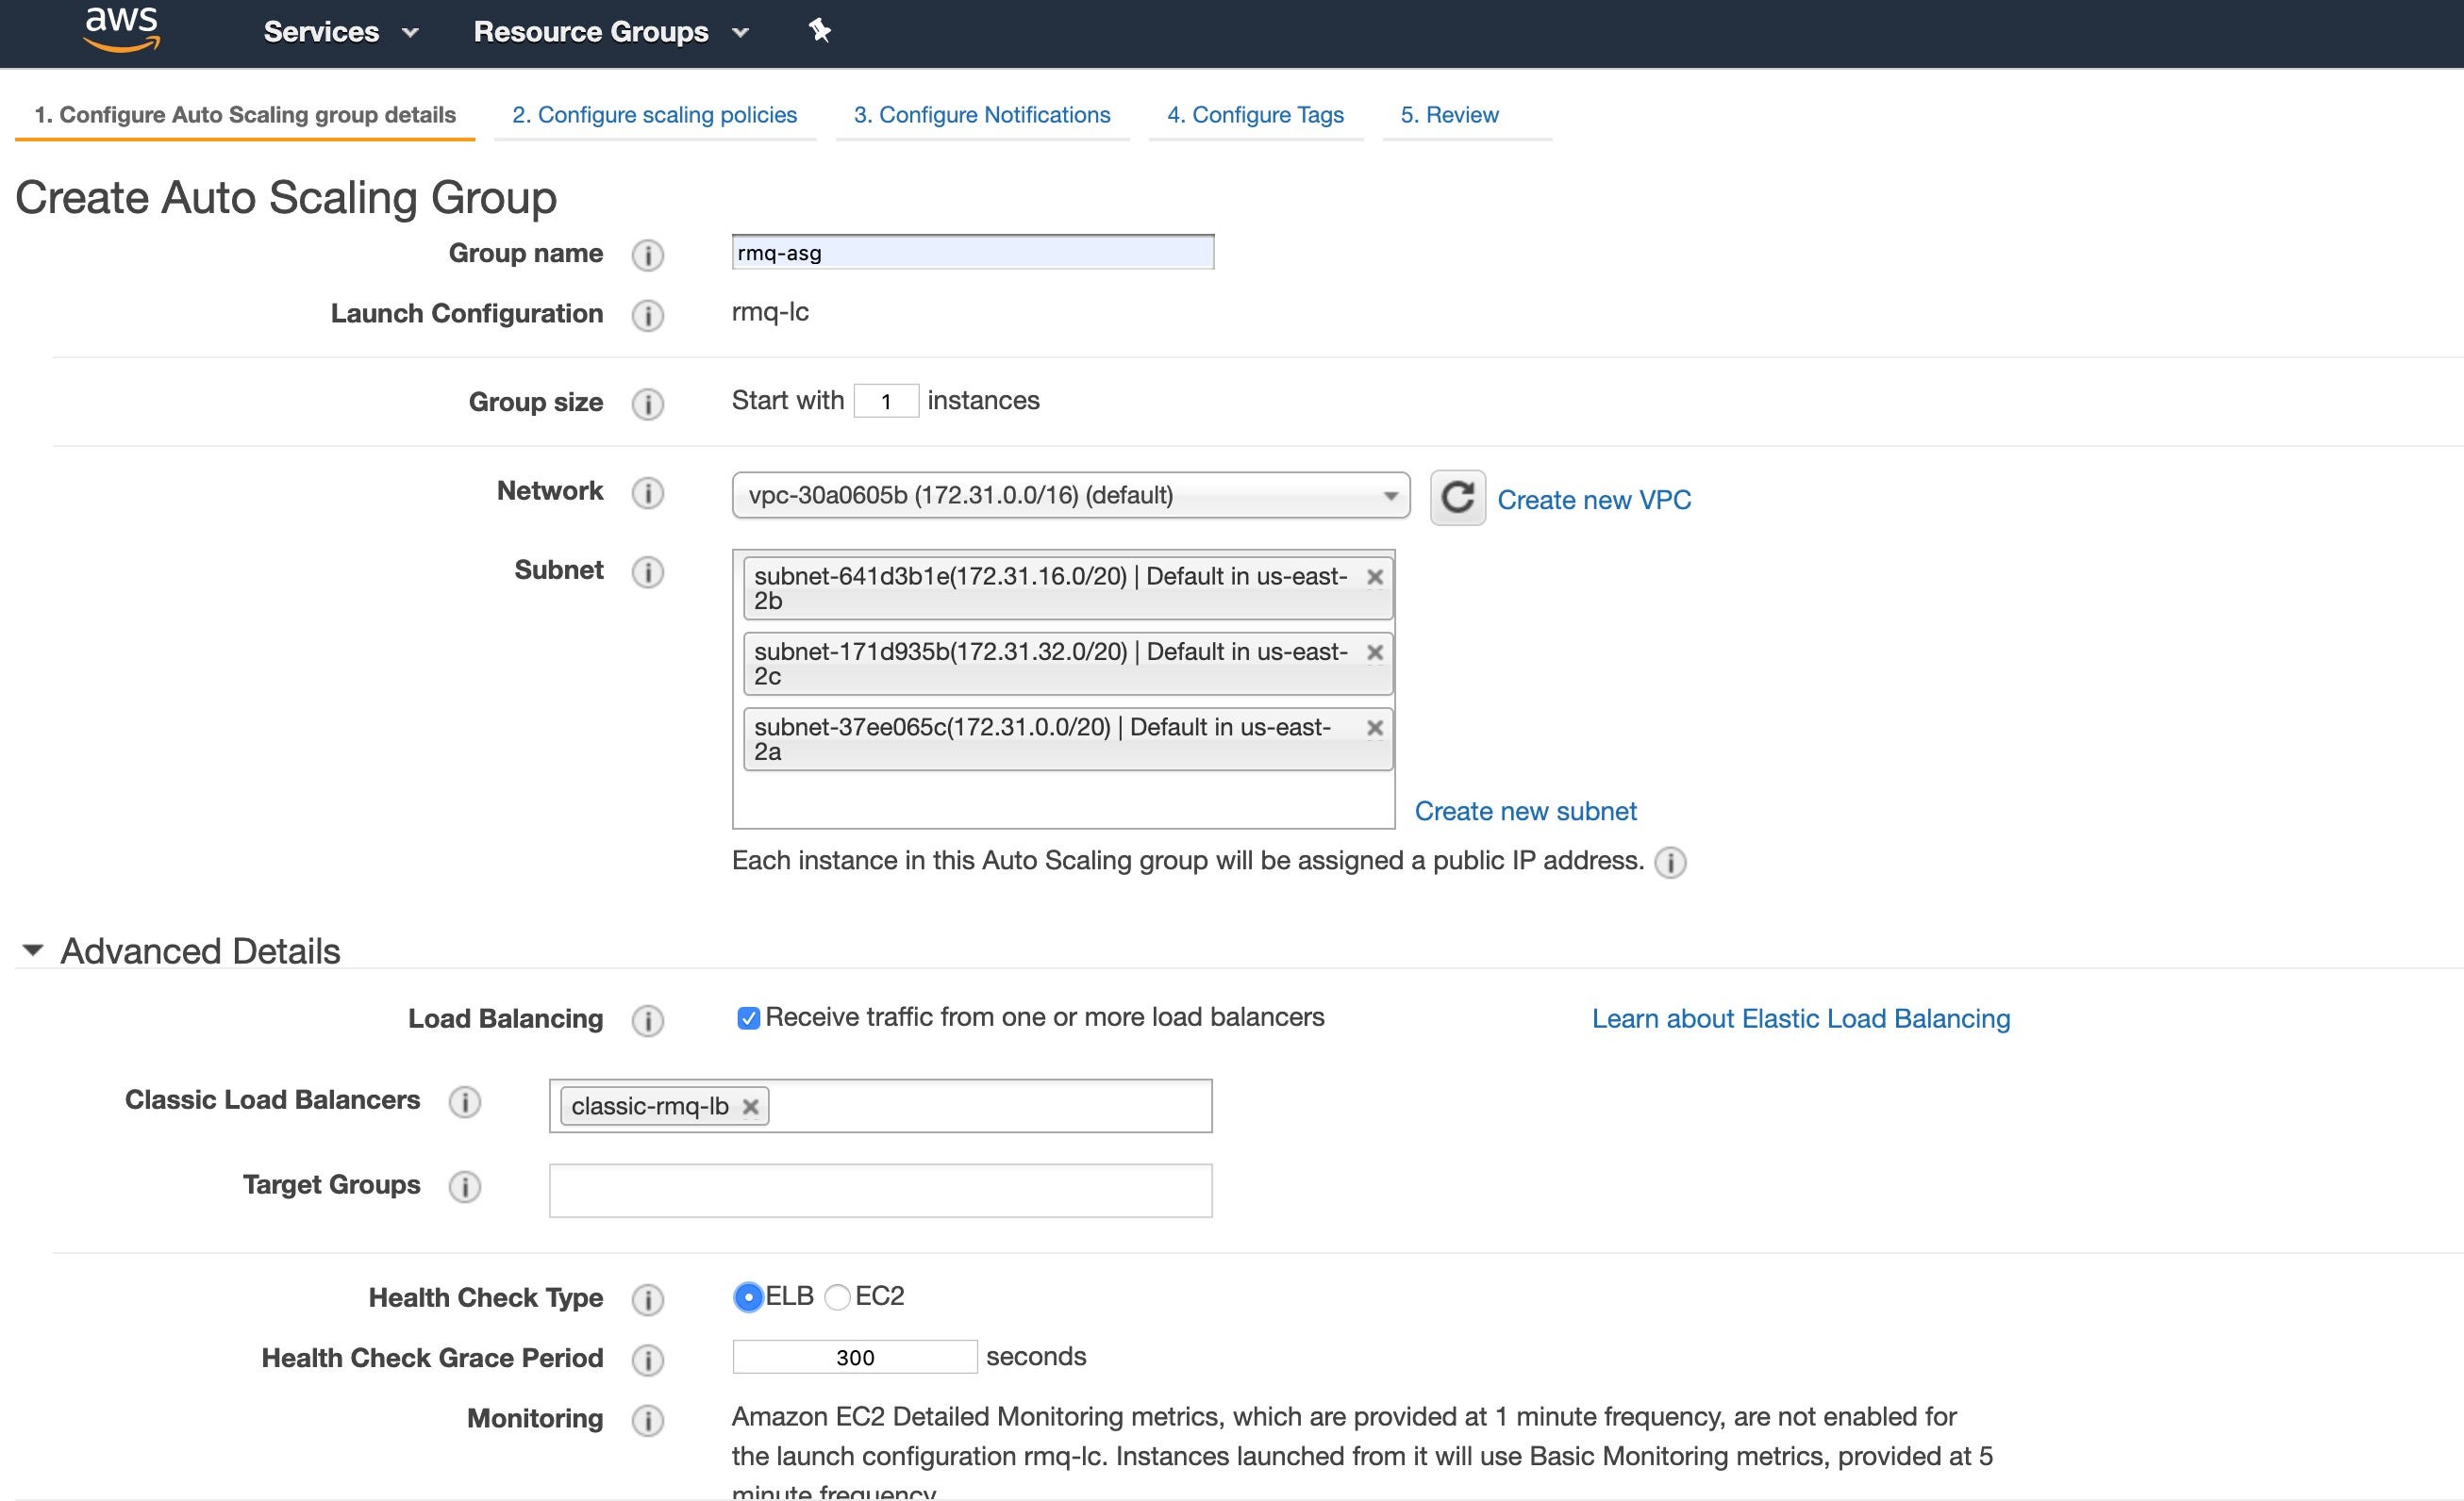Uncheck Receive traffic from load balancers

pos(748,1018)
